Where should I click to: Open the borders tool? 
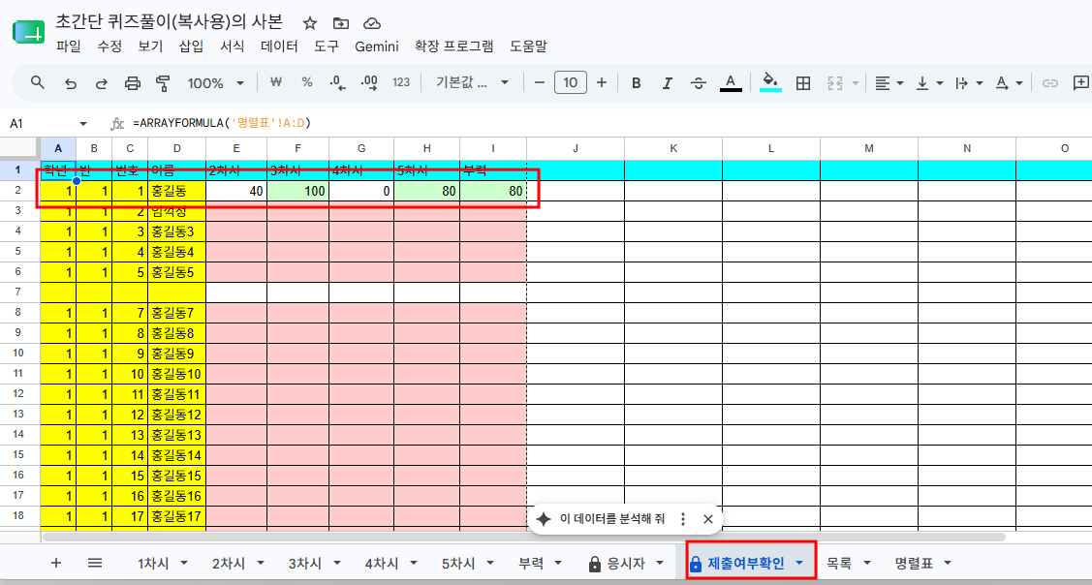(x=803, y=83)
